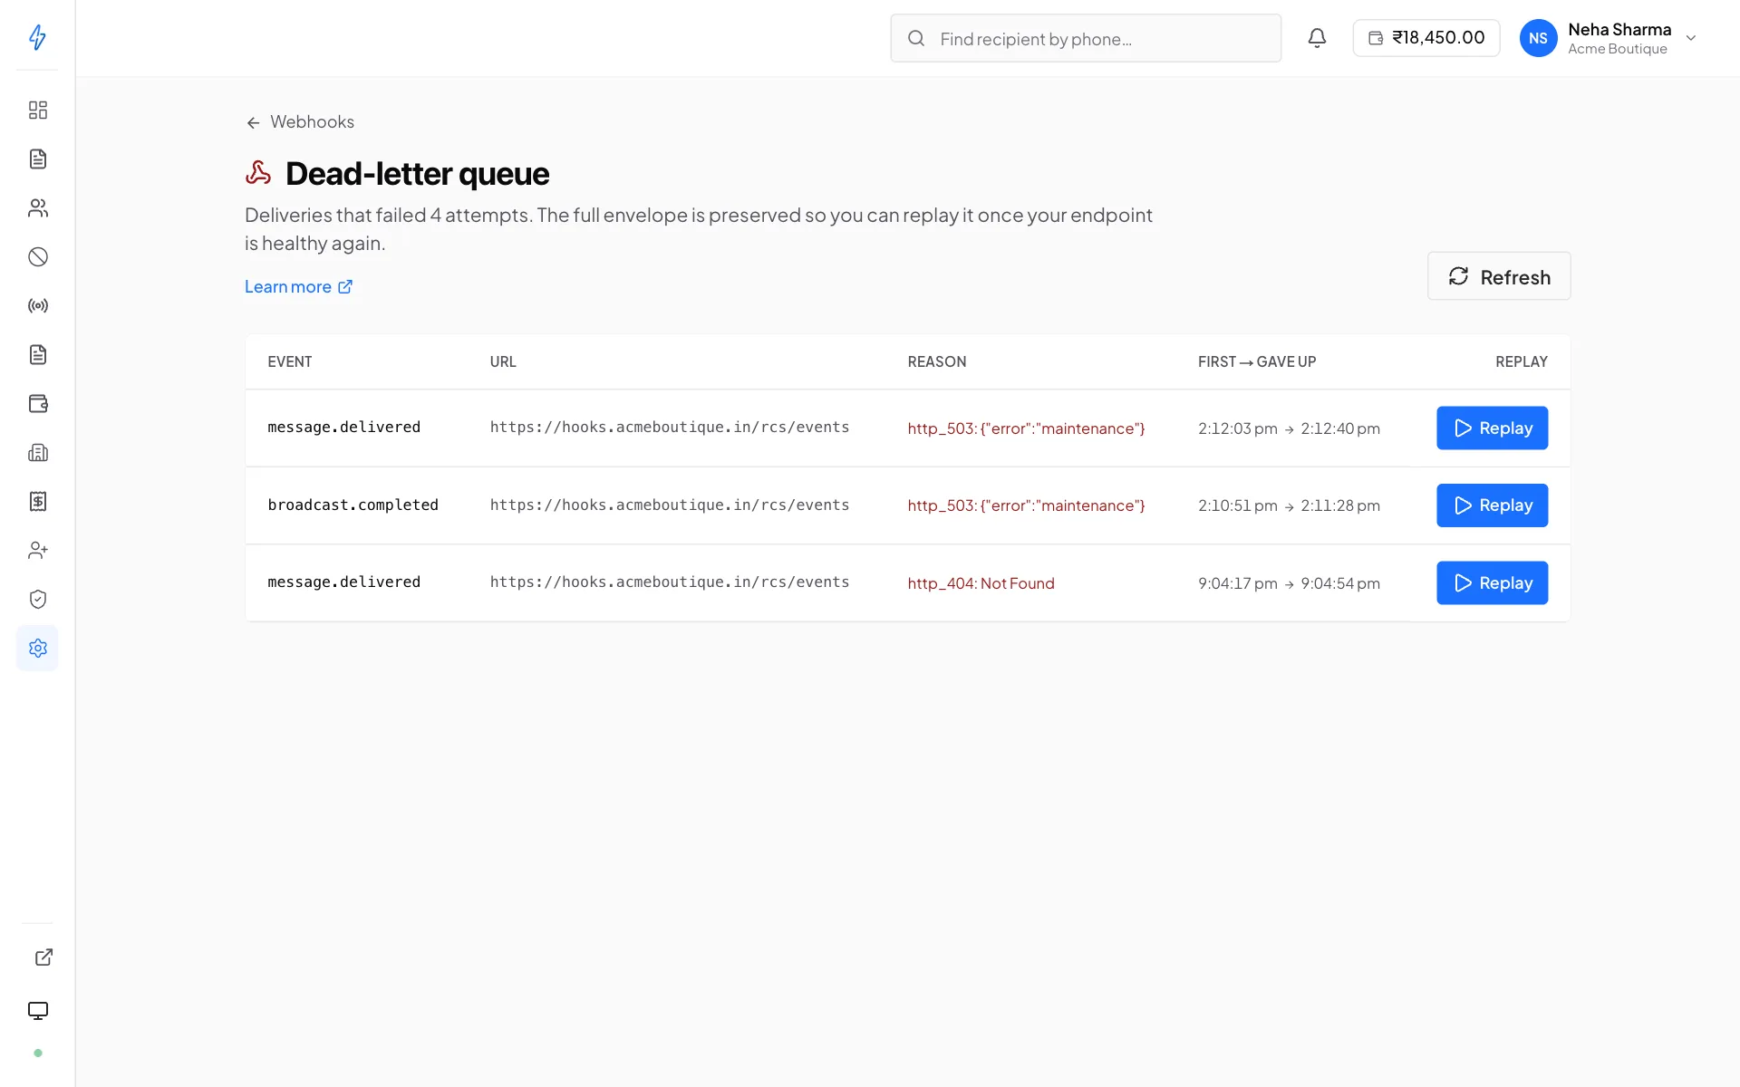
Task: Go back to Webhooks
Action: point(300,122)
